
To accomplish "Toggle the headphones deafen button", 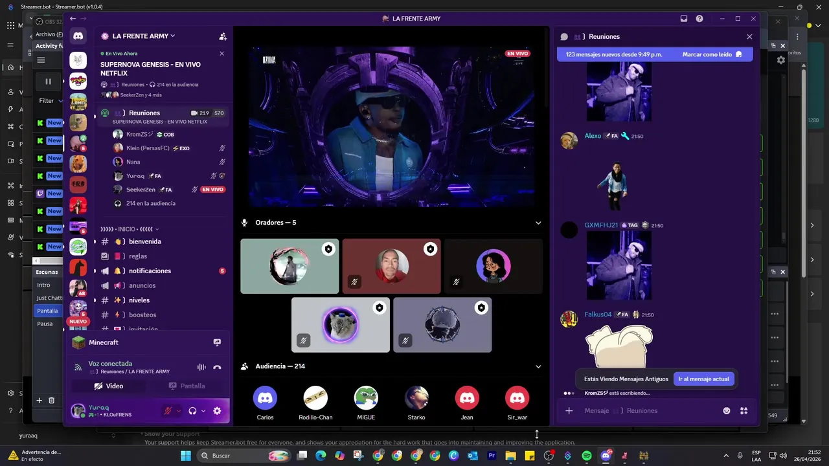I will (192, 411).
